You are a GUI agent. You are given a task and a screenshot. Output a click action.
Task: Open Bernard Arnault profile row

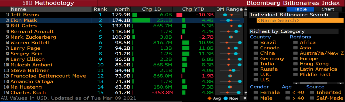122,31
